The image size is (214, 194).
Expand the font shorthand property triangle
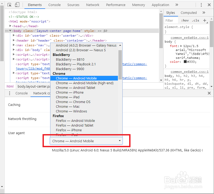click(x=181, y=46)
